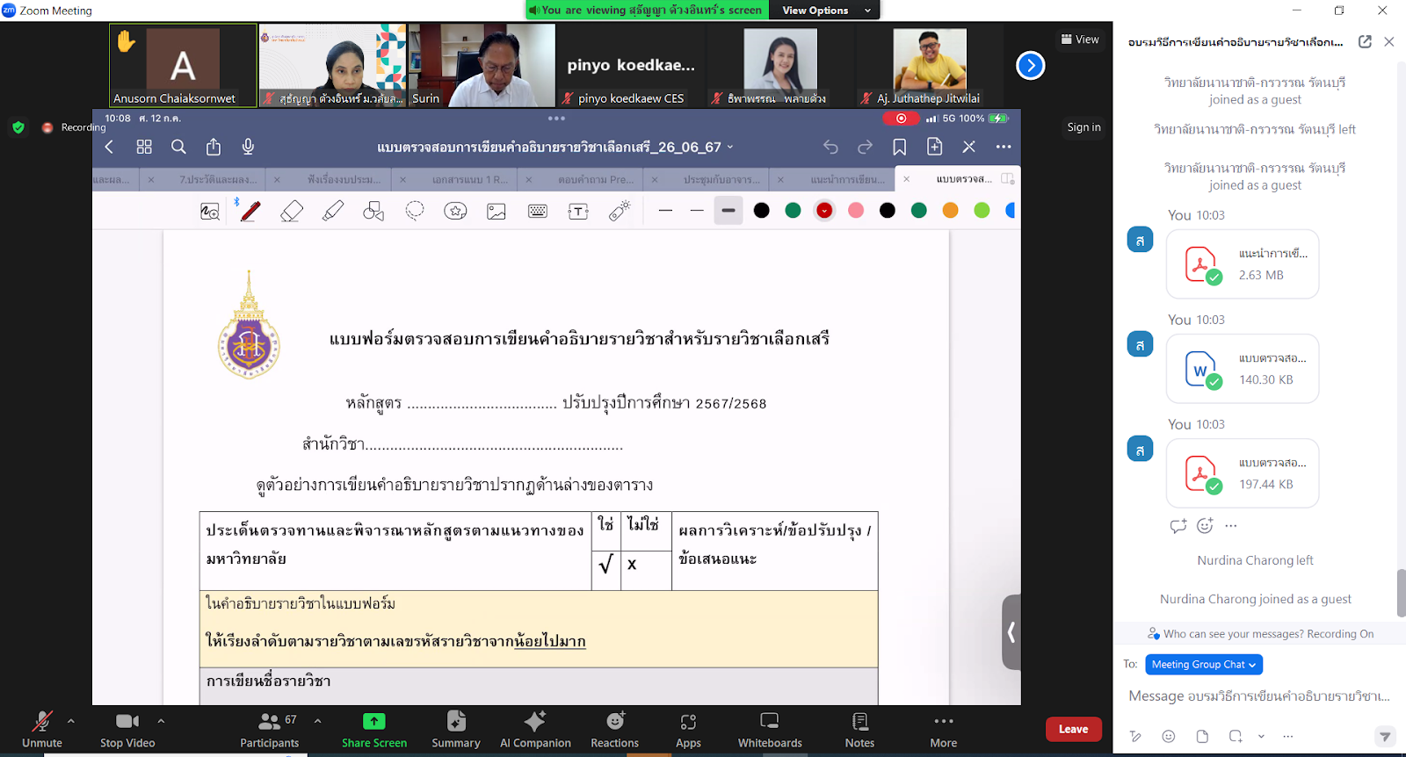Pick the orange color swatch
This screenshot has height=757, width=1406.
[950, 210]
